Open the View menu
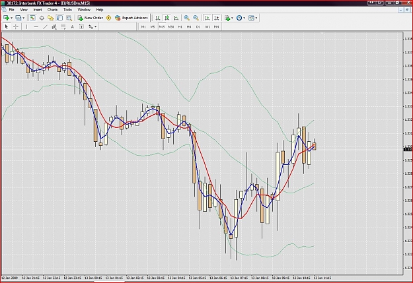Image resolution: width=413 pixels, height=283 pixels. tap(24, 10)
